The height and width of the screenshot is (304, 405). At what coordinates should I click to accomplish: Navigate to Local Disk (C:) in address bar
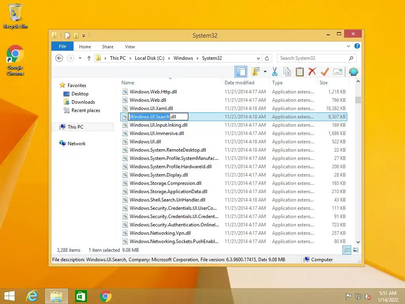(x=150, y=58)
